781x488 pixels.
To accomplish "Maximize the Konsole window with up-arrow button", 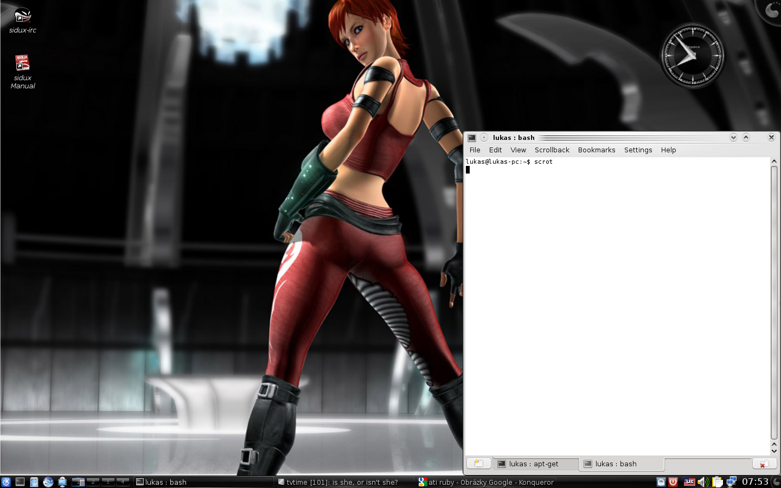I will pyautogui.click(x=746, y=138).
